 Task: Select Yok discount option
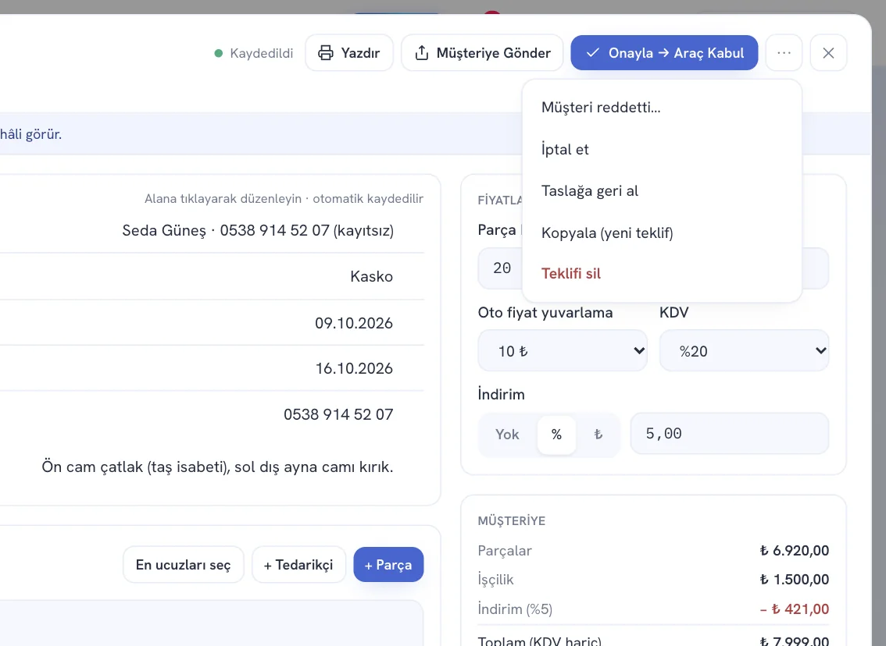point(507,435)
